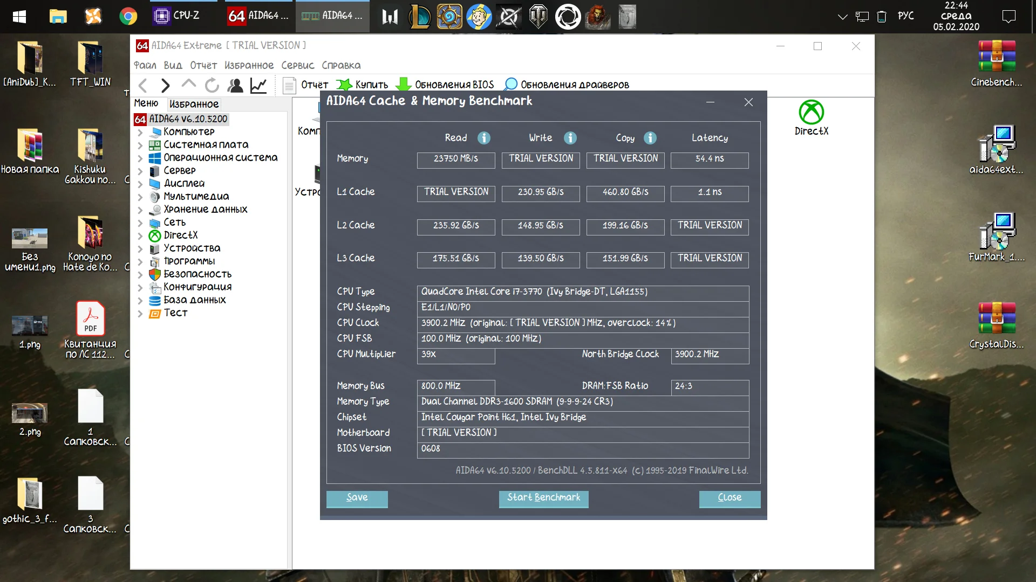The width and height of the screenshot is (1036, 582).
Task: Click the refresh icon in AIDA64 toolbar
Action: (212, 85)
